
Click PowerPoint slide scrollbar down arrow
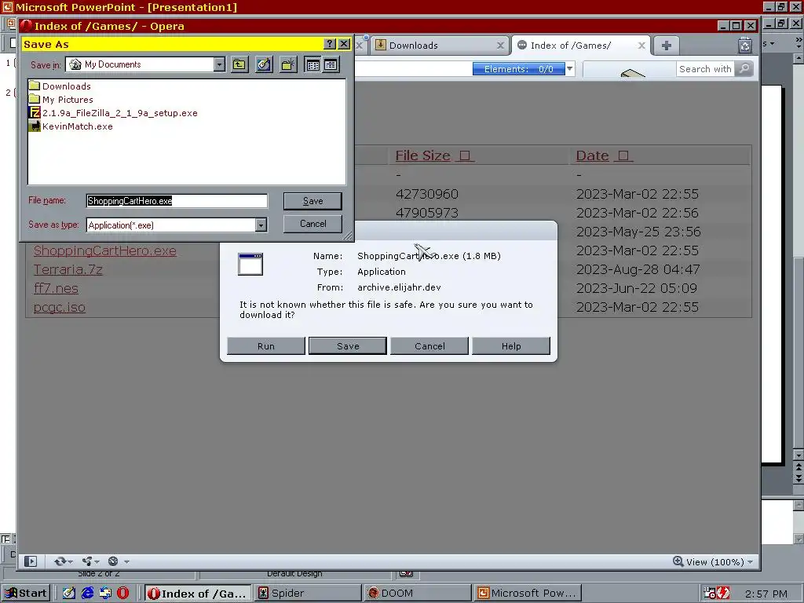coord(799,455)
